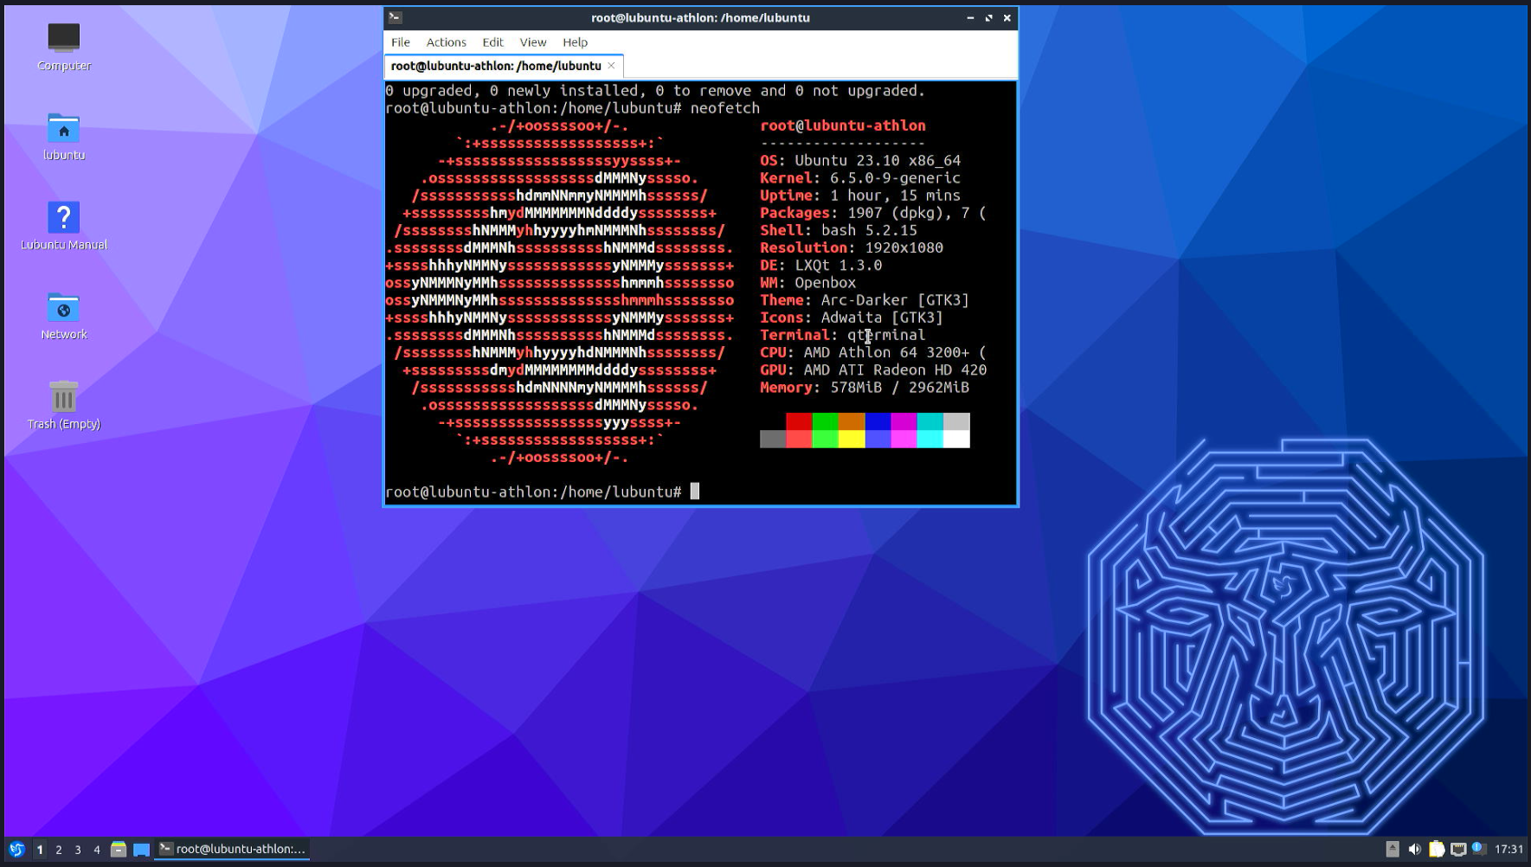1531x867 pixels.
Task: Click the 'Theme: Arc-Darker [GTK3]' line
Action: [865, 299]
